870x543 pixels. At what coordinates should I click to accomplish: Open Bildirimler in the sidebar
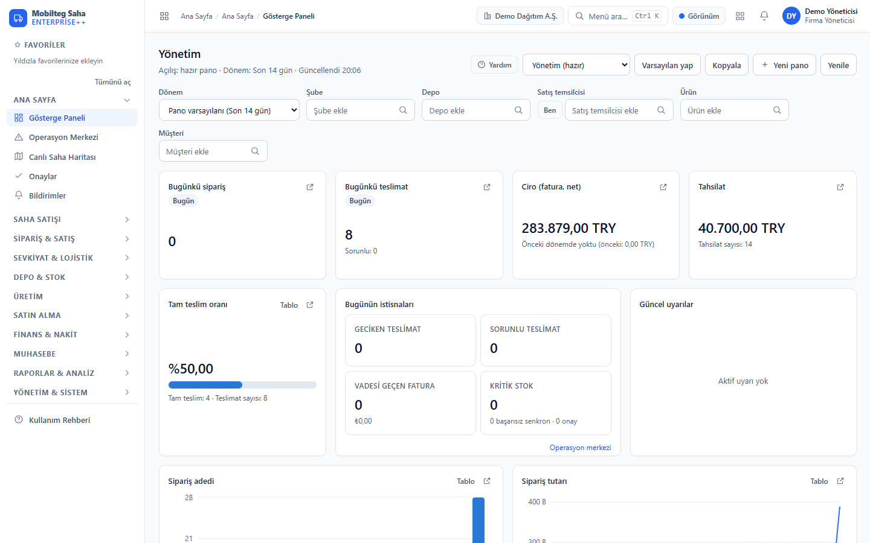(72, 195)
